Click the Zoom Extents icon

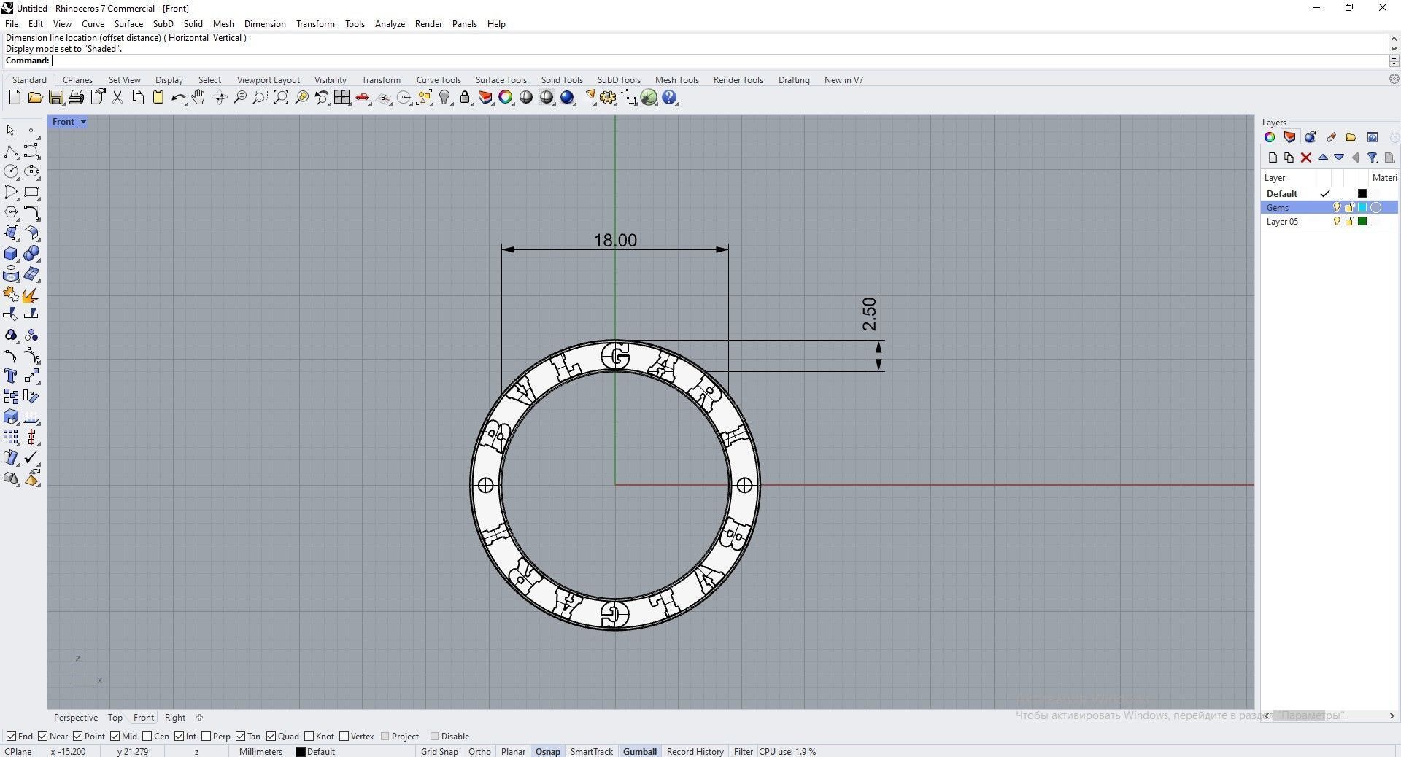click(281, 98)
